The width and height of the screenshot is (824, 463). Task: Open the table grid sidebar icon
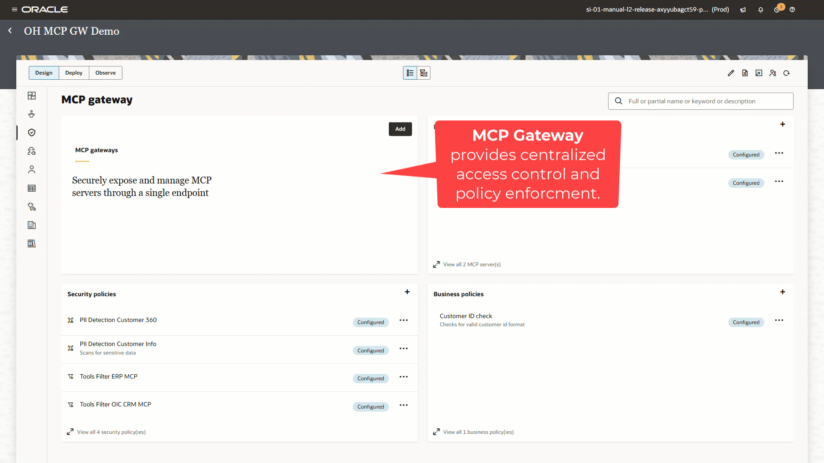[x=32, y=188]
